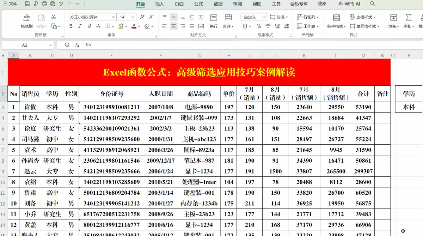Click the print icon in quick access toolbar
Screen dimensions: 423x236
click(44, 4)
